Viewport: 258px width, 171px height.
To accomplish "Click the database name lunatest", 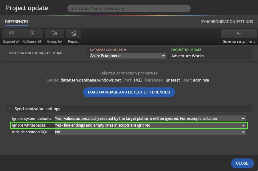I will click(172, 80).
